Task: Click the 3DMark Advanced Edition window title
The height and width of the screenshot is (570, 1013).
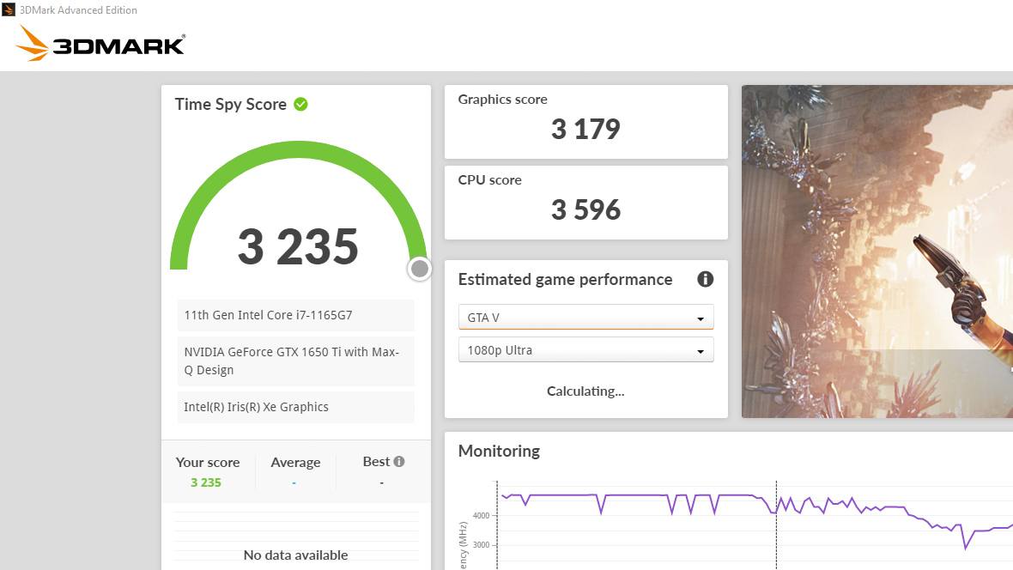Action: pyautogui.click(x=78, y=10)
